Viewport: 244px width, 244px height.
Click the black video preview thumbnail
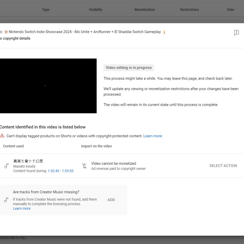(x=48, y=86)
